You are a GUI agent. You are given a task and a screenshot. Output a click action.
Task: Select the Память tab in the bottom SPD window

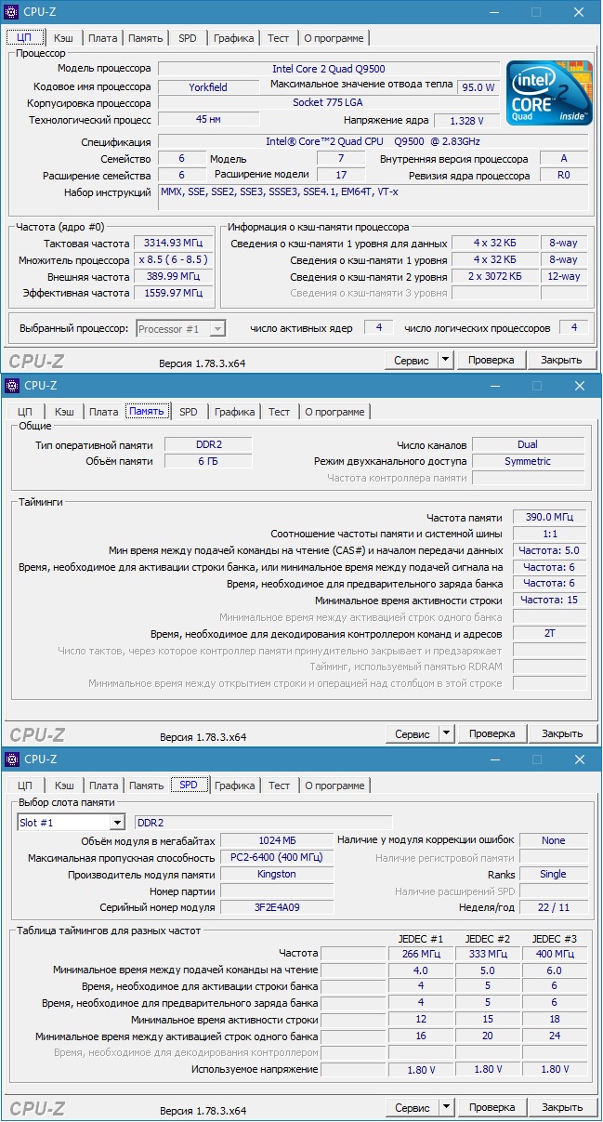(x=146, y=785)
